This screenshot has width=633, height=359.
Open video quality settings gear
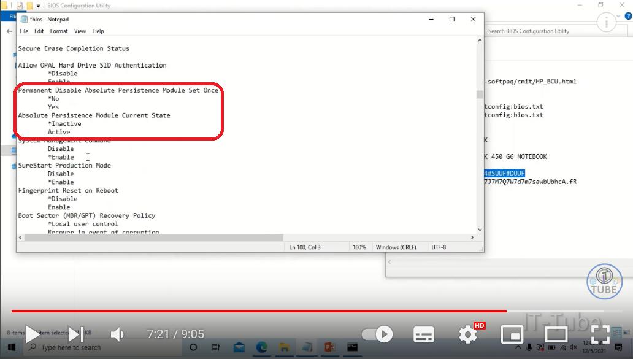click(468, 334)
